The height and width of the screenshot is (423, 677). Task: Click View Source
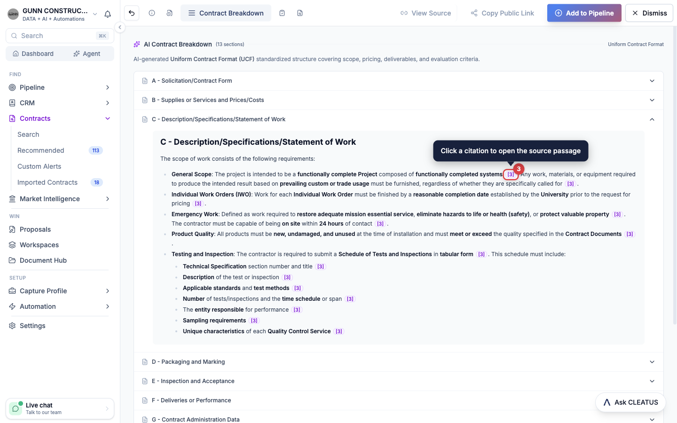(x=425, y=13)
